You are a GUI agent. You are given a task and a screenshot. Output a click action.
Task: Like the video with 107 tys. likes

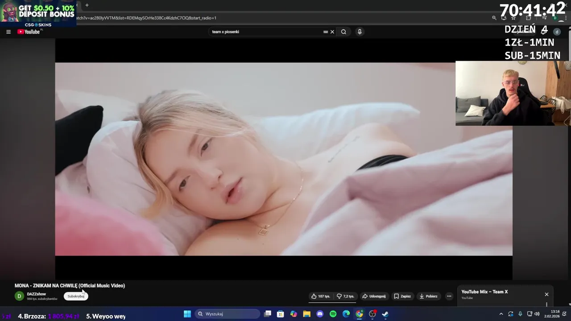point(321,296)
